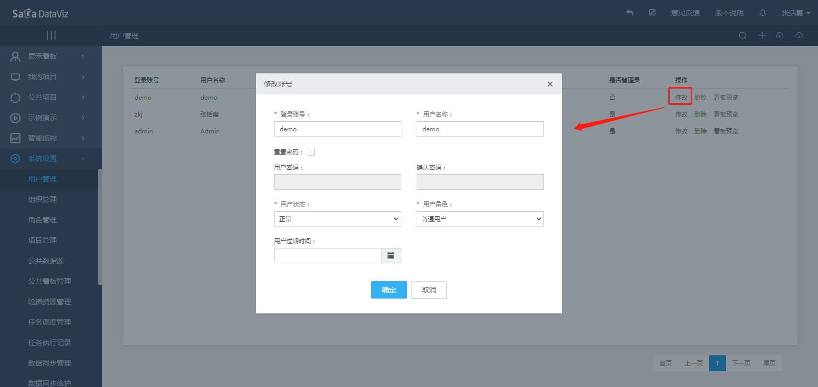The image size is (818, 387).
Task: Click 看板预览 for the demo row
Action: (726, 97)
